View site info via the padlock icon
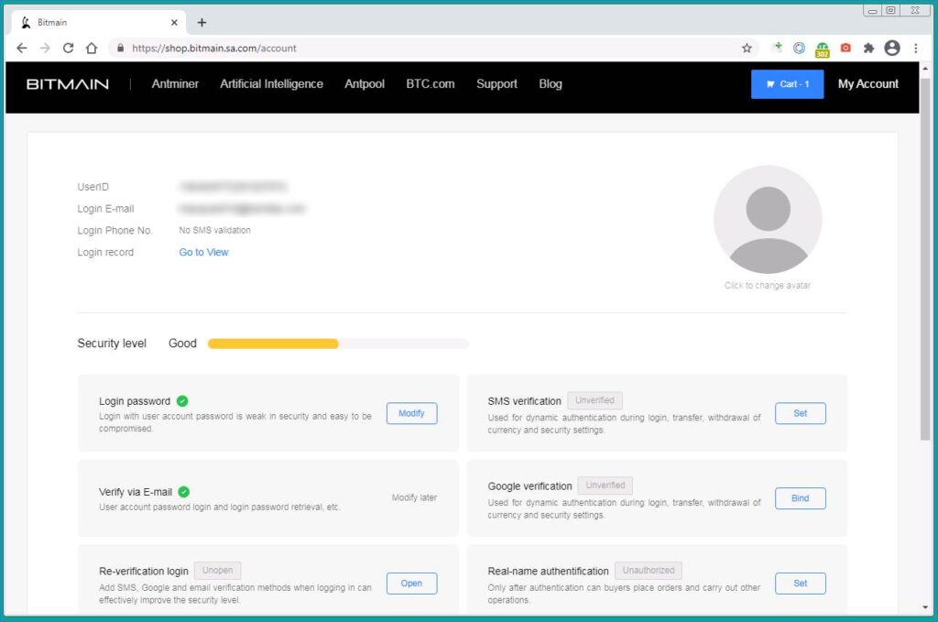Screen dimensions: 938x622 pos(120,48)
